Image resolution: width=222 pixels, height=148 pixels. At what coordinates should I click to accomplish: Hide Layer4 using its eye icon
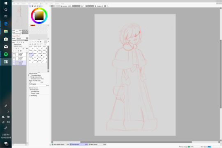point(14,53)
